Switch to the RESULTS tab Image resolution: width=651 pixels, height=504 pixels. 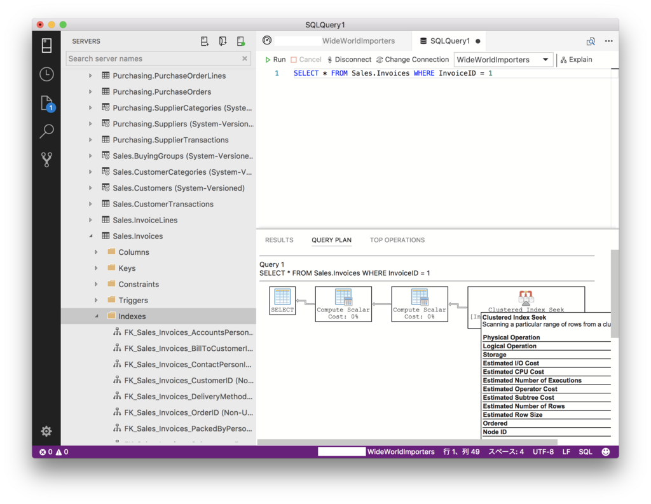pos(279,240)
